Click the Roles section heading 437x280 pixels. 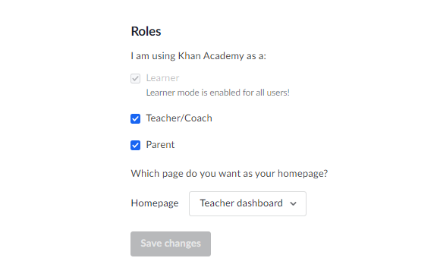(x=146, y=31)
